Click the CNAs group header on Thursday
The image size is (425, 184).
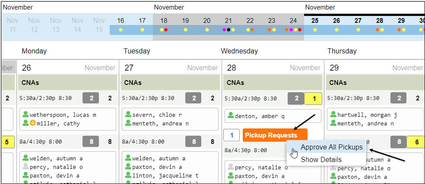[x=375, y=83]
